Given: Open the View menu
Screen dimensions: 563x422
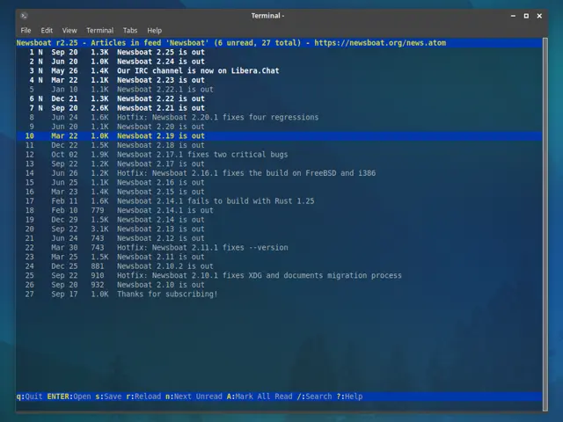Looking at the screenshot, I should 69,31.
